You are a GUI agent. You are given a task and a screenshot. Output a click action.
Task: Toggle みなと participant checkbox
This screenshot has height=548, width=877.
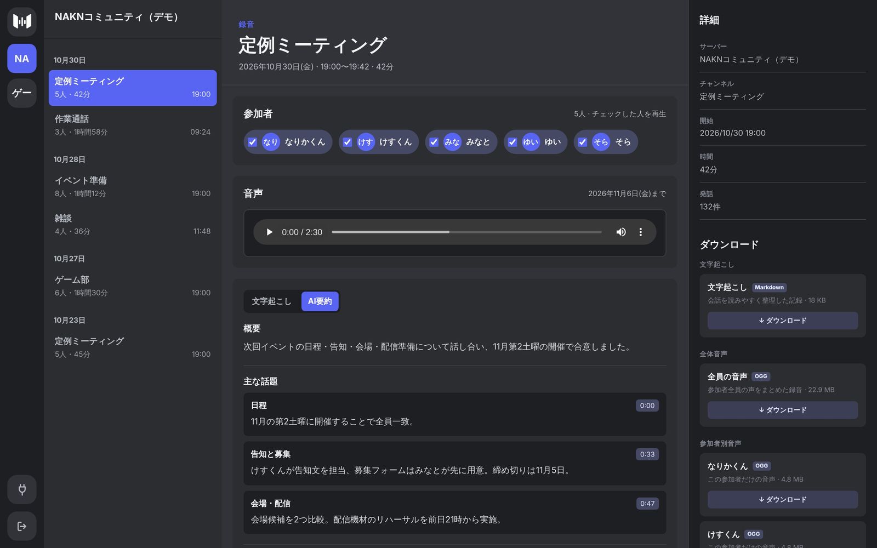pyautogui.click(x=434, y=142)
